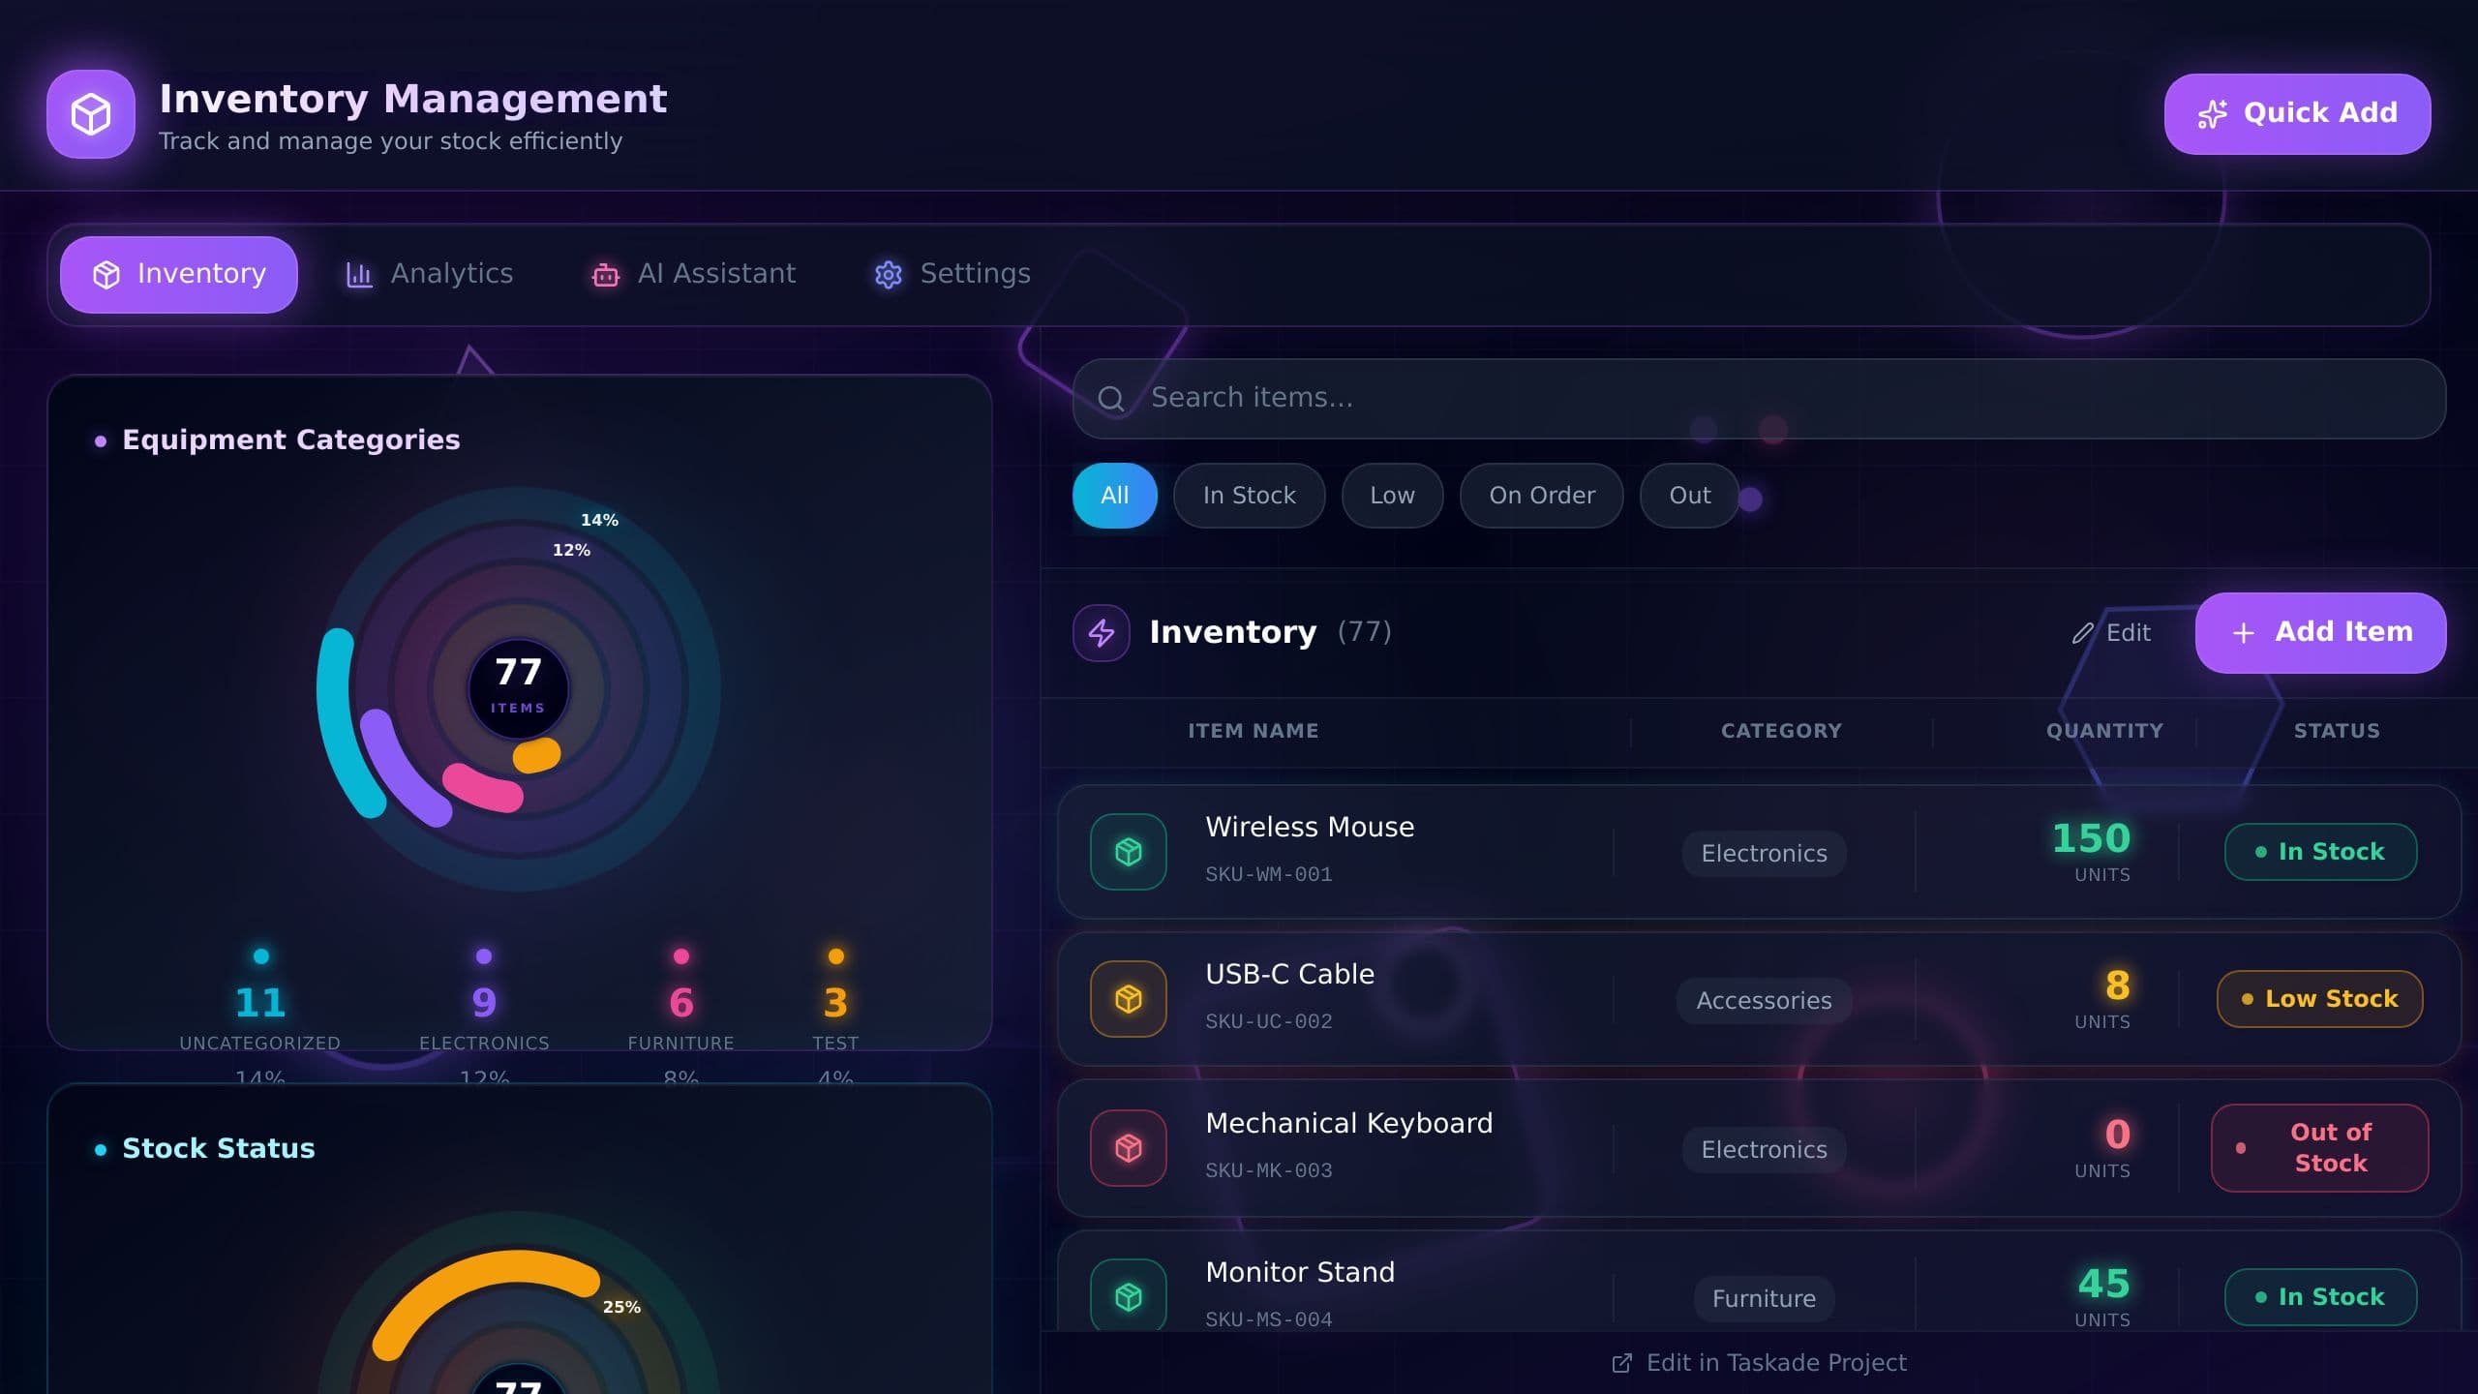This screenshot has height=1394, width=2478.
Task: Click the robot icon beside AI Assistant
Action: tap(606, 275)
